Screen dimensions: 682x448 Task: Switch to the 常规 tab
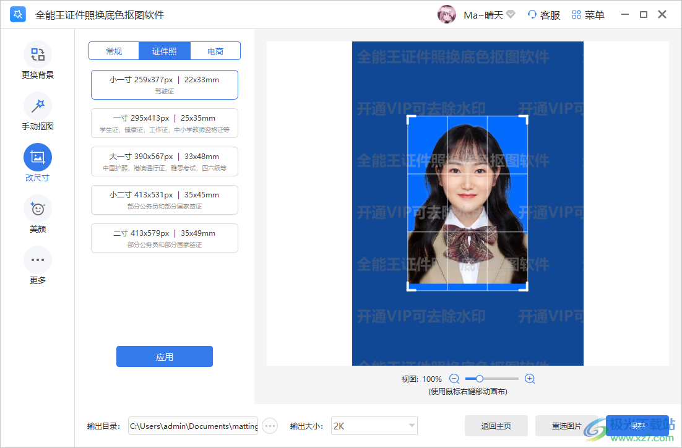pos(114,51)
